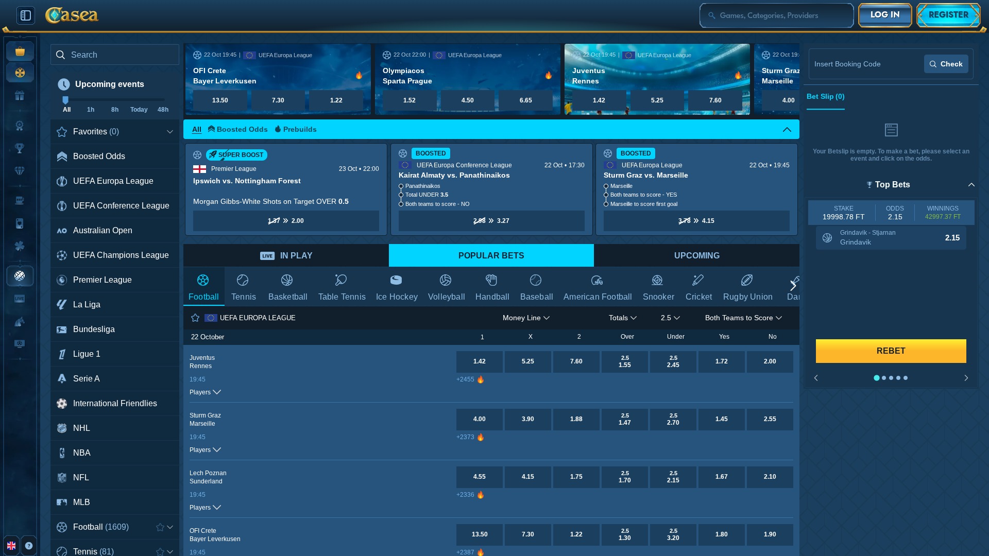989x556 pixels.
Task: Set upcoming events filter to Today
Action: pos(139,110)
